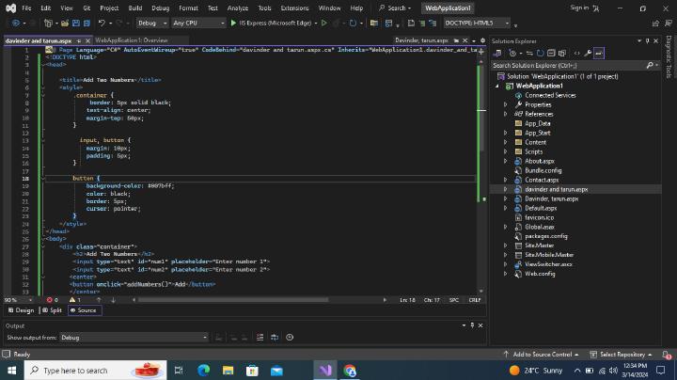Viewport: 677px width, 380px height.
Task: Expand the Content folder
Action: coord(505,142)
